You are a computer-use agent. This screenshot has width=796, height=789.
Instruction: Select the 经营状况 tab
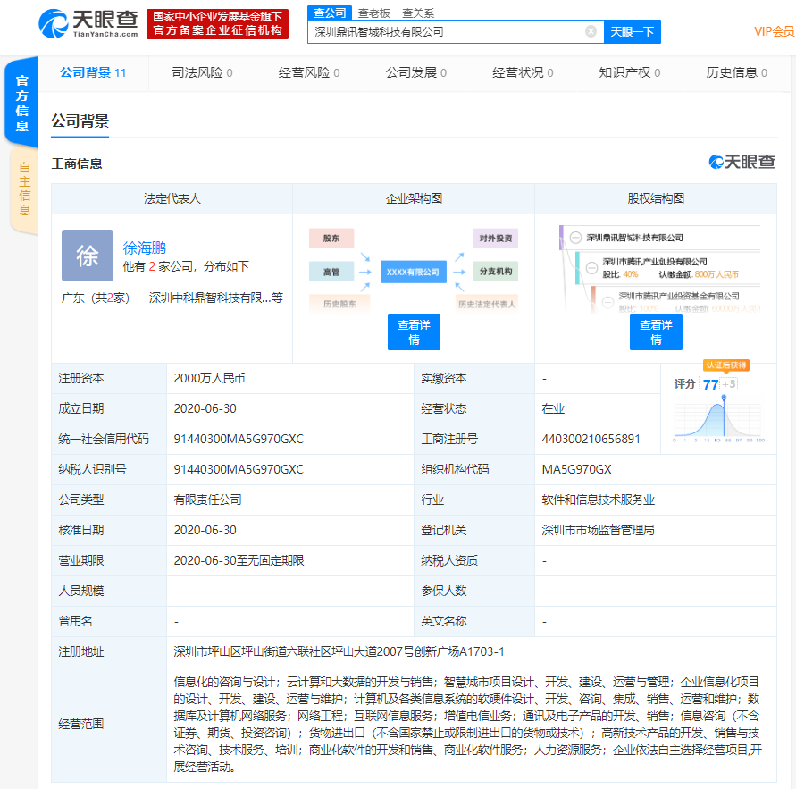click(523, 72)
